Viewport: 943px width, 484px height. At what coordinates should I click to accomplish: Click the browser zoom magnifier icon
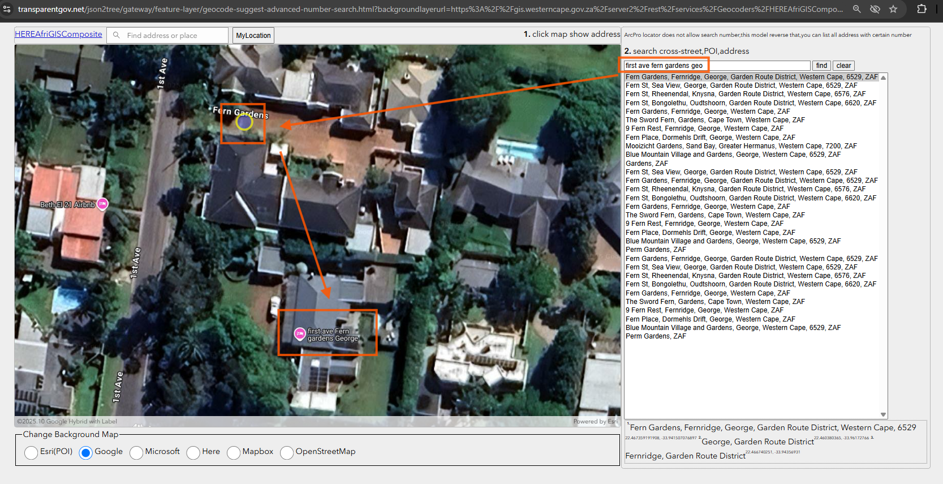[x=857, y=9]
